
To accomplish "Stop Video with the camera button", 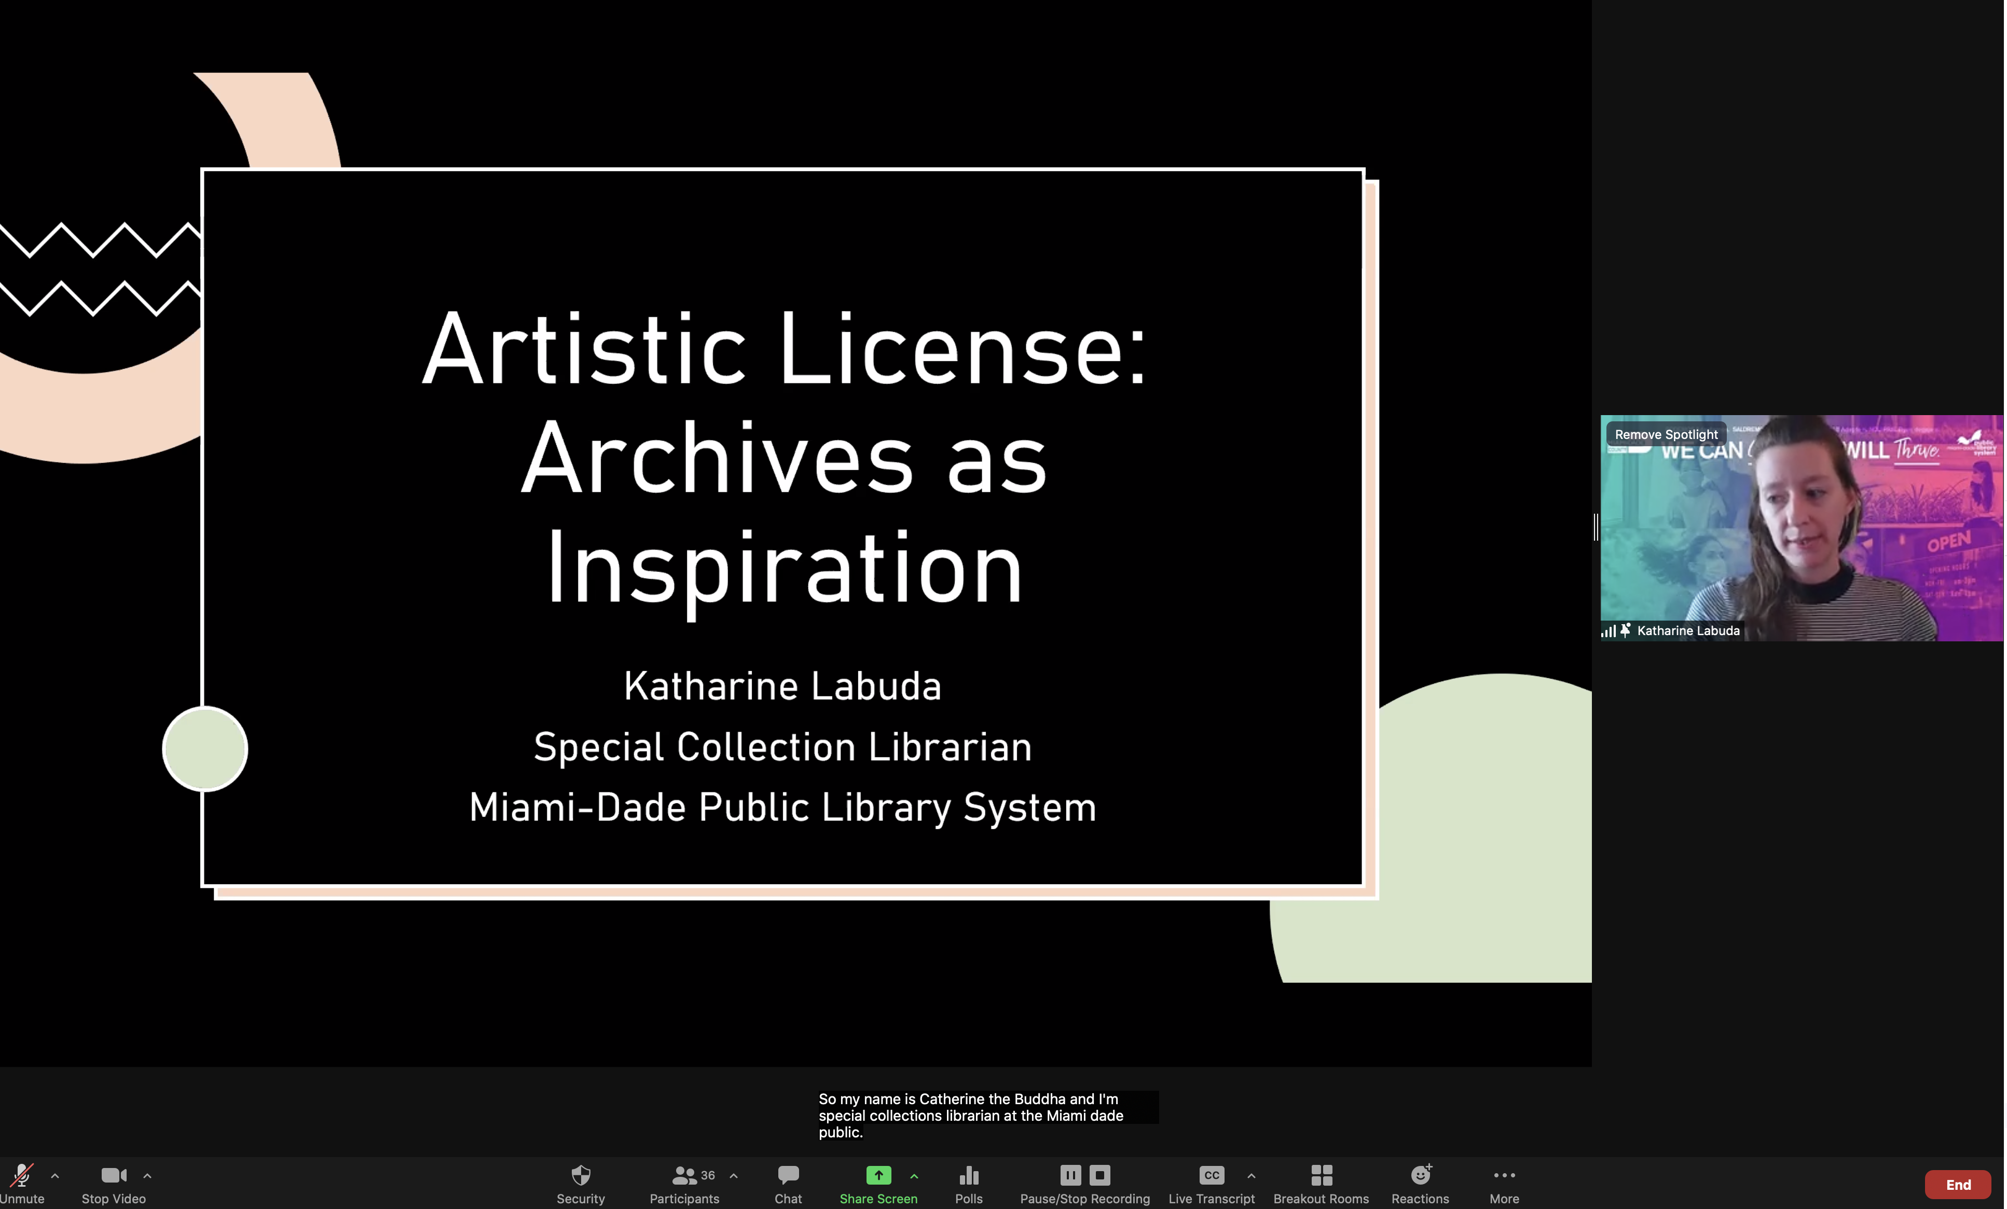I will tap(113, 1175).
